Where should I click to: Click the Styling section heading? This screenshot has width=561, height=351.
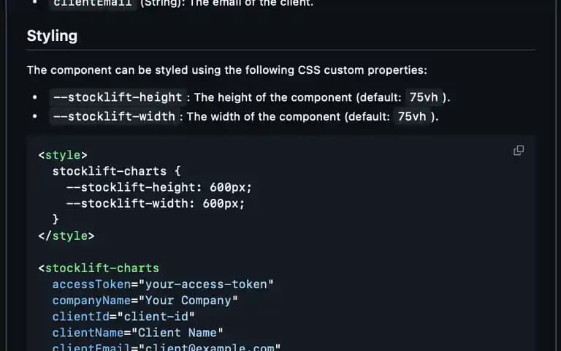click(x=53, y=36)
